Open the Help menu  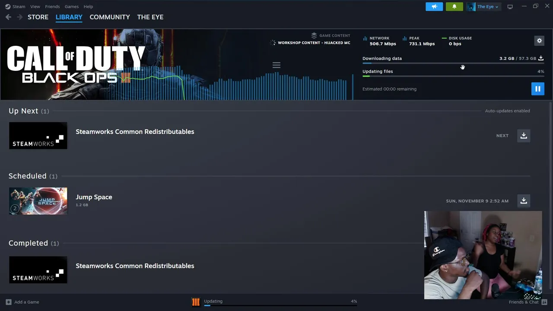[88, 6]
